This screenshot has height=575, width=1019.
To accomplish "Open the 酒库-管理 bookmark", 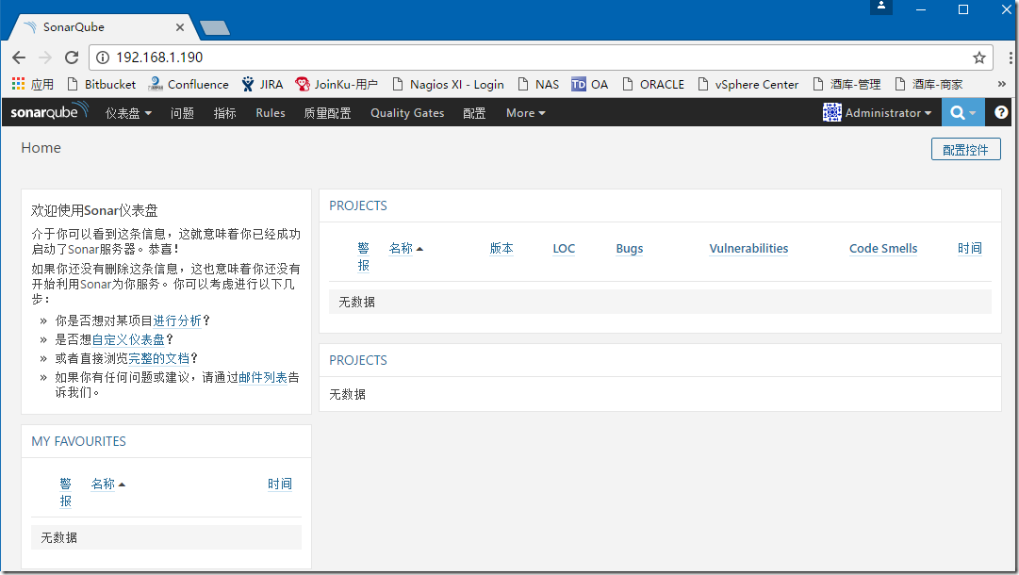I will click(846, 85).
